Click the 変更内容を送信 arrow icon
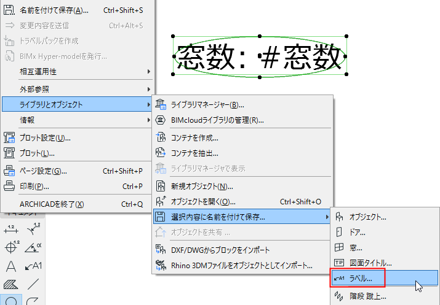Image resolution: width=440 pixels, height=305 pixels. click(10, 25)
